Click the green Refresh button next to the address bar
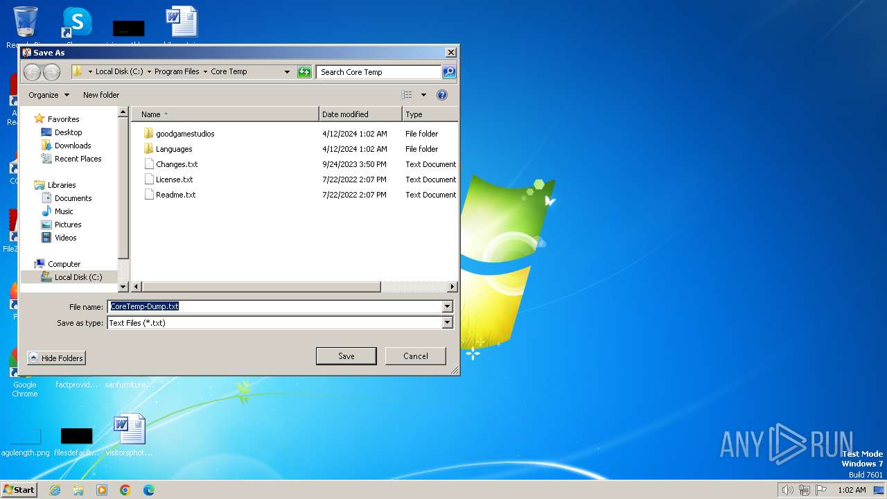Viewport: 887px width, 499px height. coord(304,72)
